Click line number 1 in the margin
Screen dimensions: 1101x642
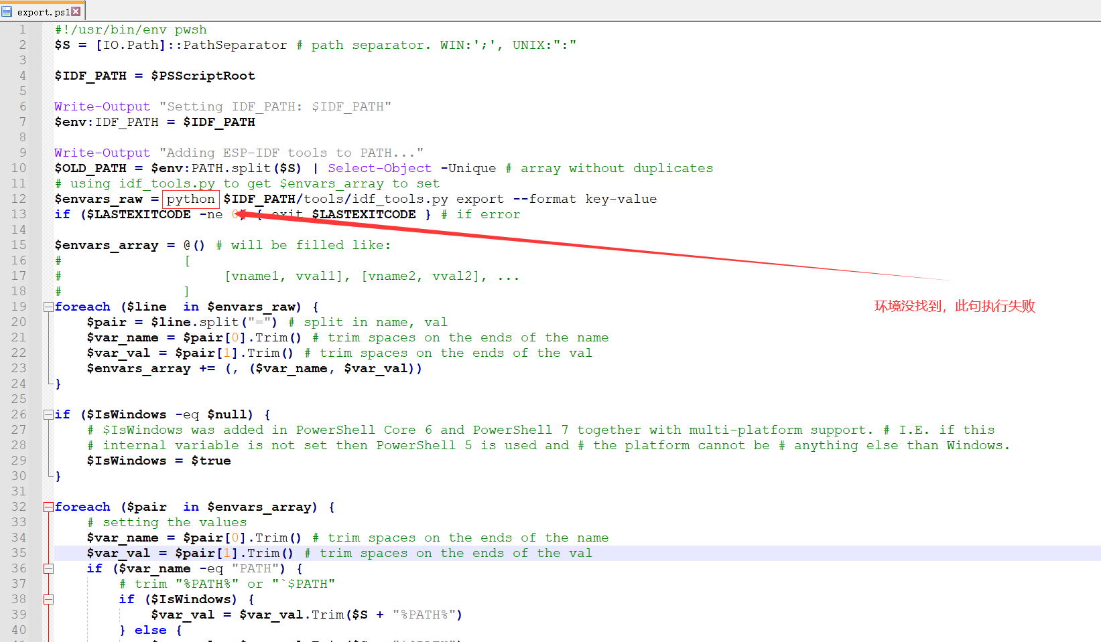tap(22, 29)
